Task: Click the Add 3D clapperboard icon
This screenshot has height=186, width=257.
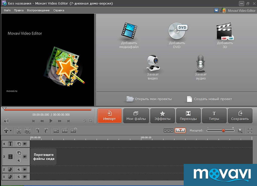Action: [x=225, y=31]
